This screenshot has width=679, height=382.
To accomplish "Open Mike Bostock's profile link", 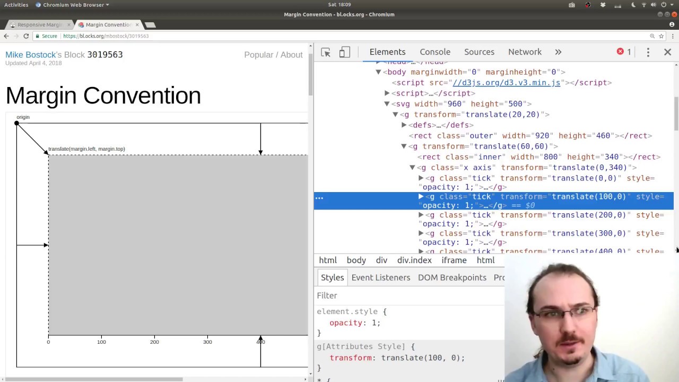I will (30, 55).
